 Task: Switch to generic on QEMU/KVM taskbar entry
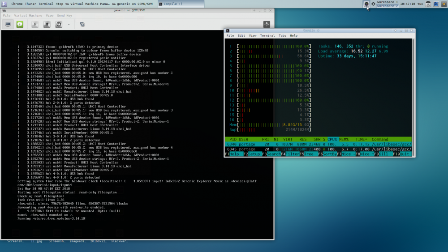pos(133,4)
